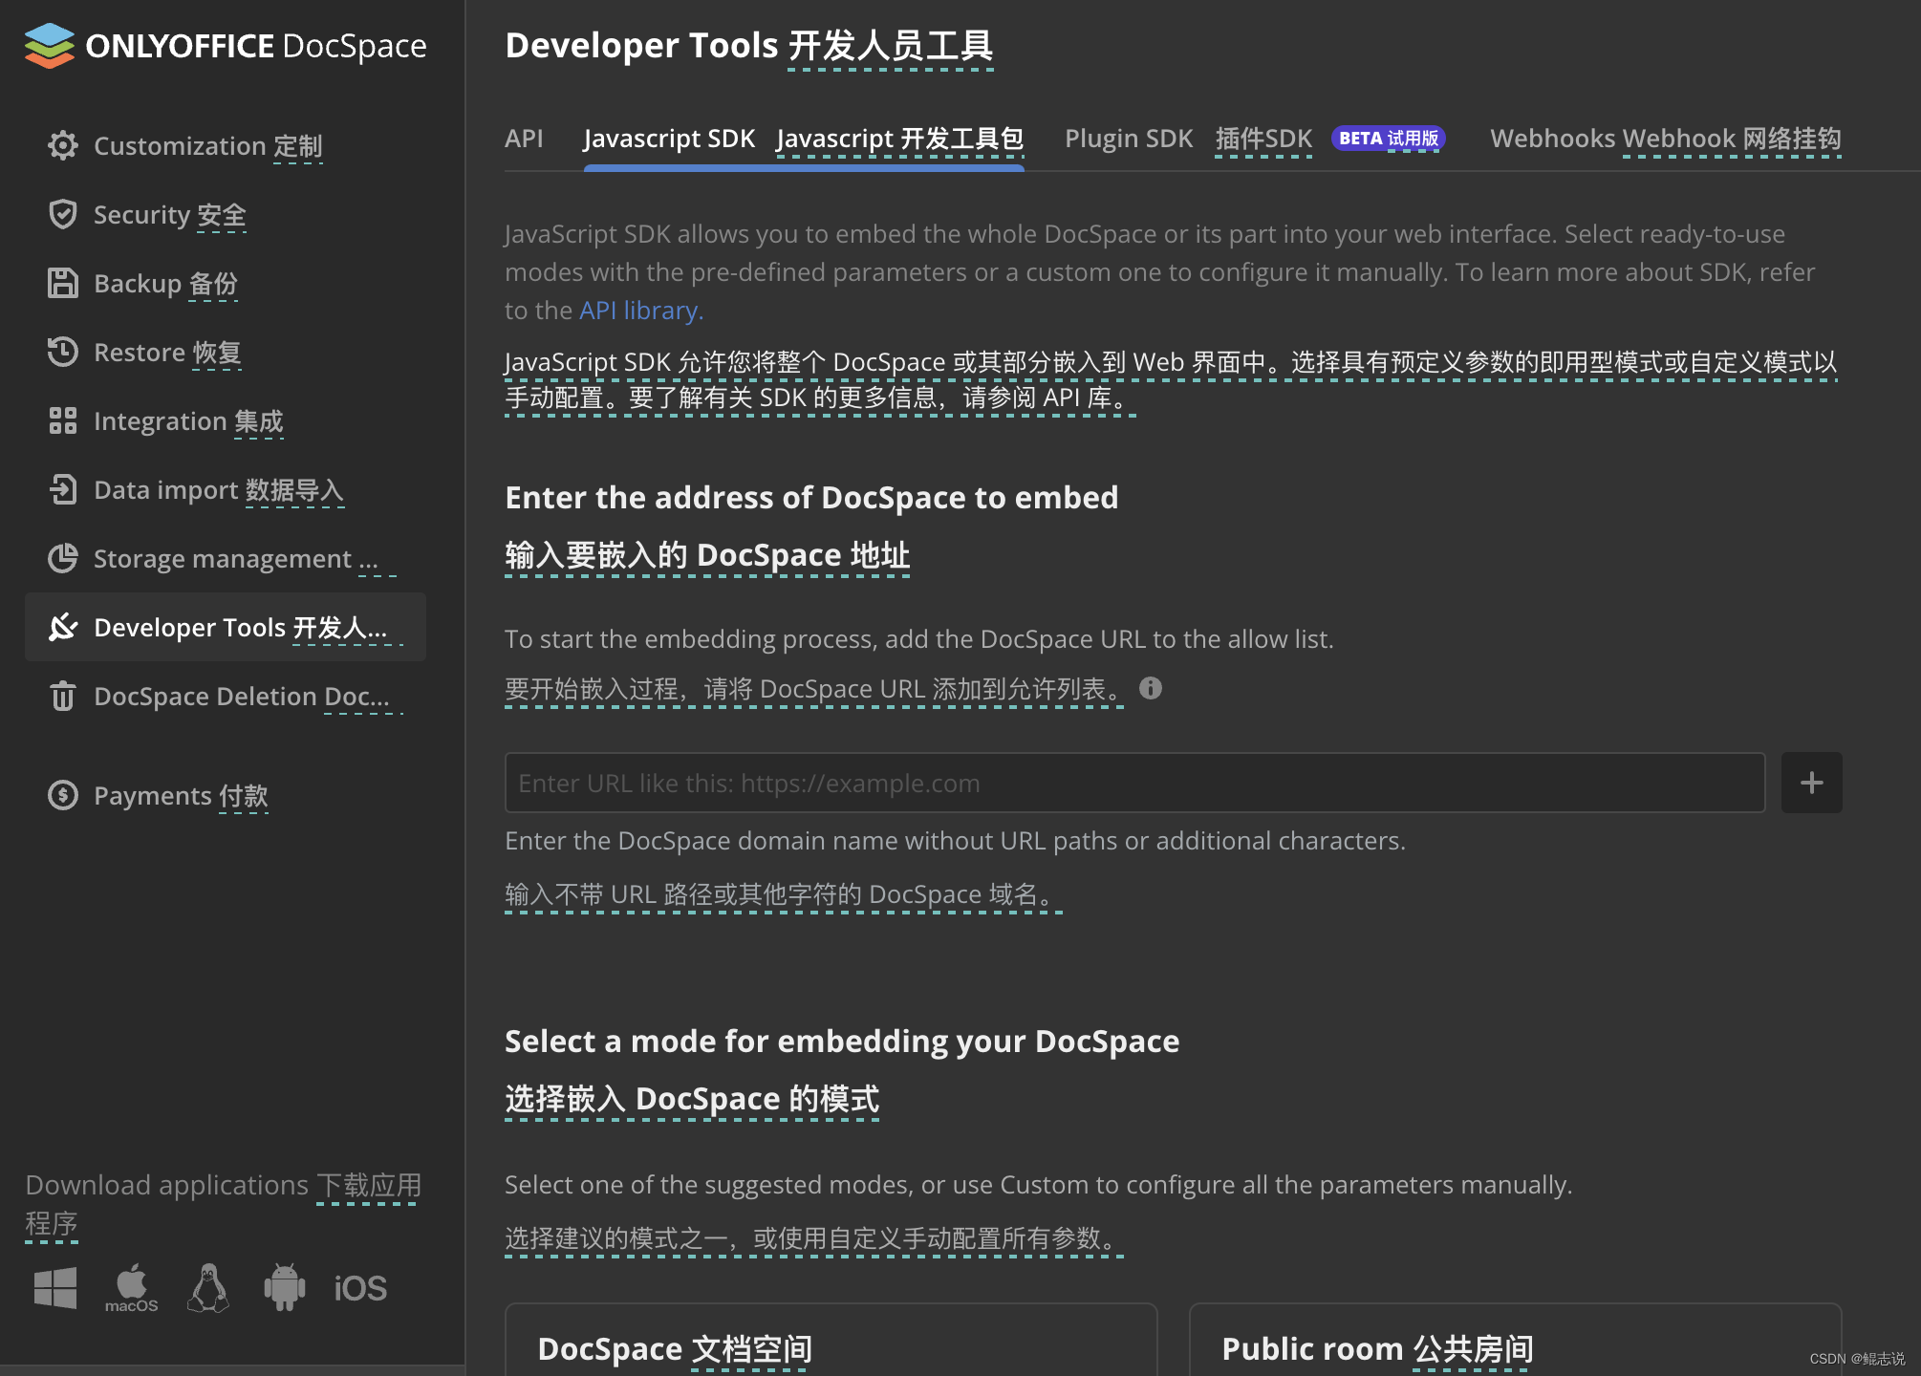Click the DocSpace Deletion trash icon
Screen dimensions: 1921x1376
(63, 696)
